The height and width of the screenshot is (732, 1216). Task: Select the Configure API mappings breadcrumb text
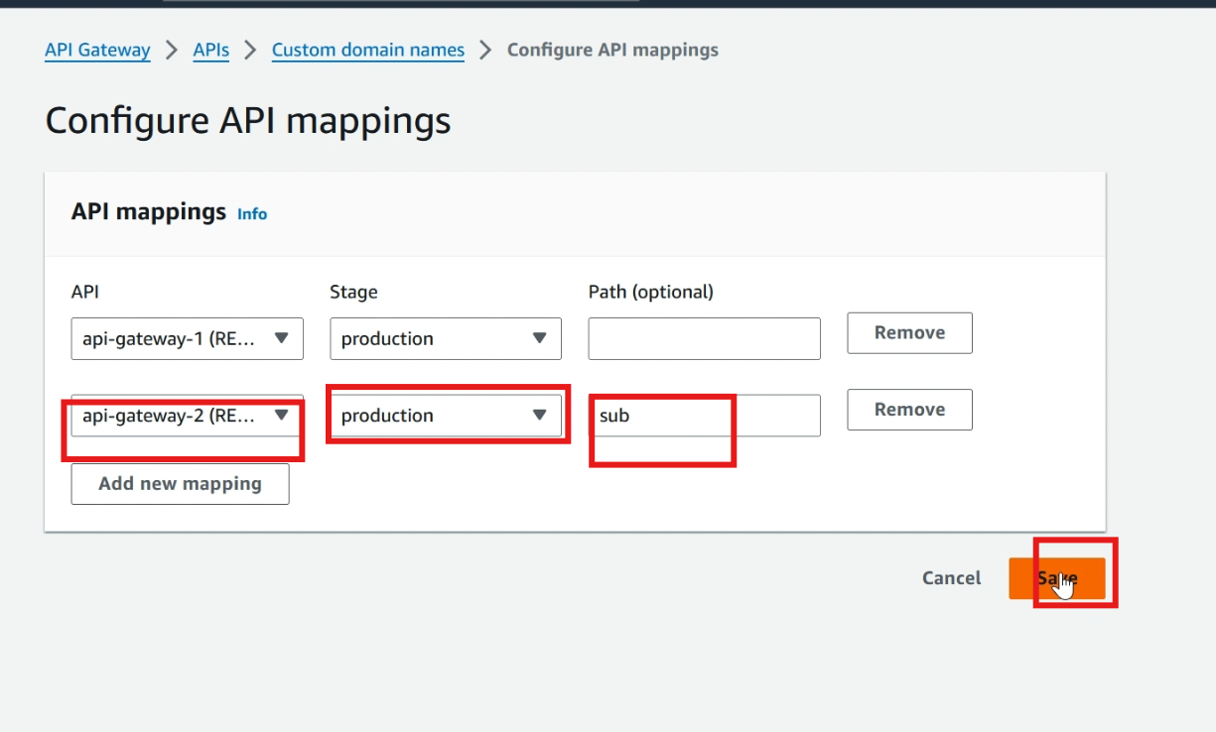click(x=612, y=50)
